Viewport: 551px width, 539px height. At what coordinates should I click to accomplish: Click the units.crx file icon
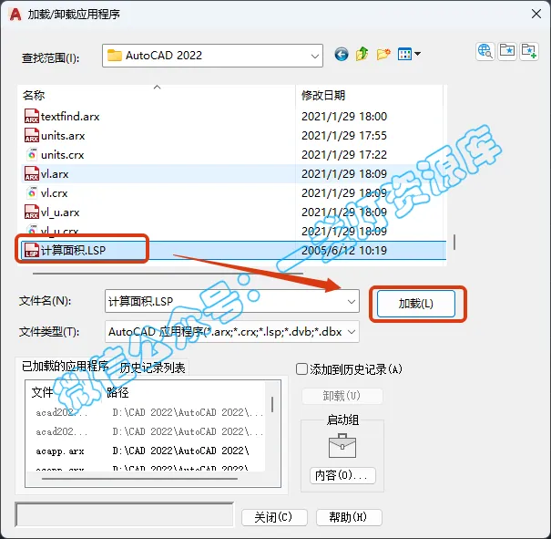pos(32,154)
